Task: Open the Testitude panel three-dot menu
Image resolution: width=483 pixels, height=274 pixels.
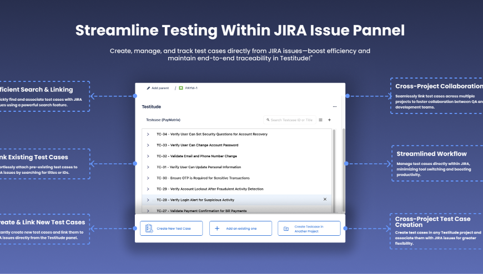Action: tap(335, 107)
